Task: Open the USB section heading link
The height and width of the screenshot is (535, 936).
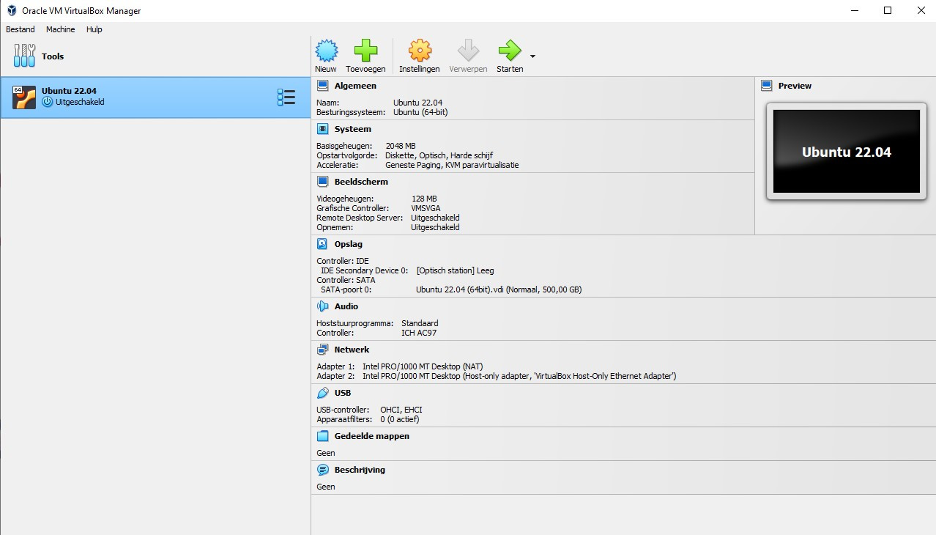Action: [x=343, y=393]
